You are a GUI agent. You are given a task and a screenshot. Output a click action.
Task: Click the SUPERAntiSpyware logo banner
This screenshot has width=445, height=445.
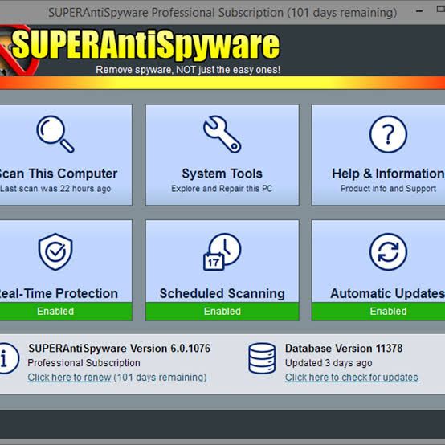145,46
